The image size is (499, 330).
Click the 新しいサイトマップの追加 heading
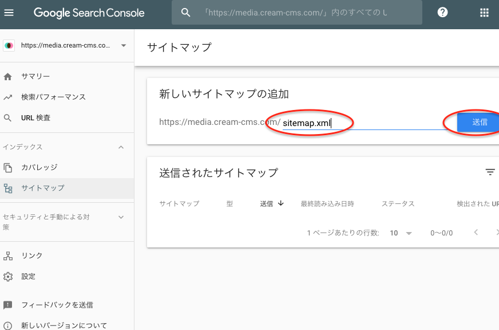(224, 94)
